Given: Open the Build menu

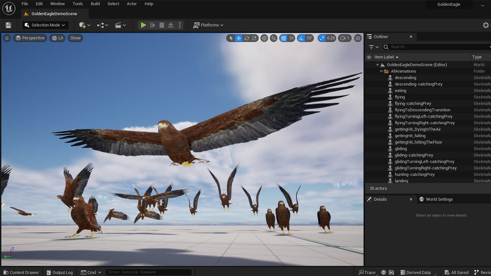Looking at the screenshot, I should (x=95, y=4).
